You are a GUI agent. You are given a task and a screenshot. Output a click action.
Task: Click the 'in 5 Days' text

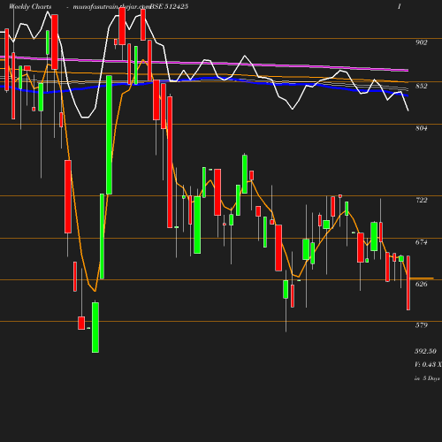(427, 378)
